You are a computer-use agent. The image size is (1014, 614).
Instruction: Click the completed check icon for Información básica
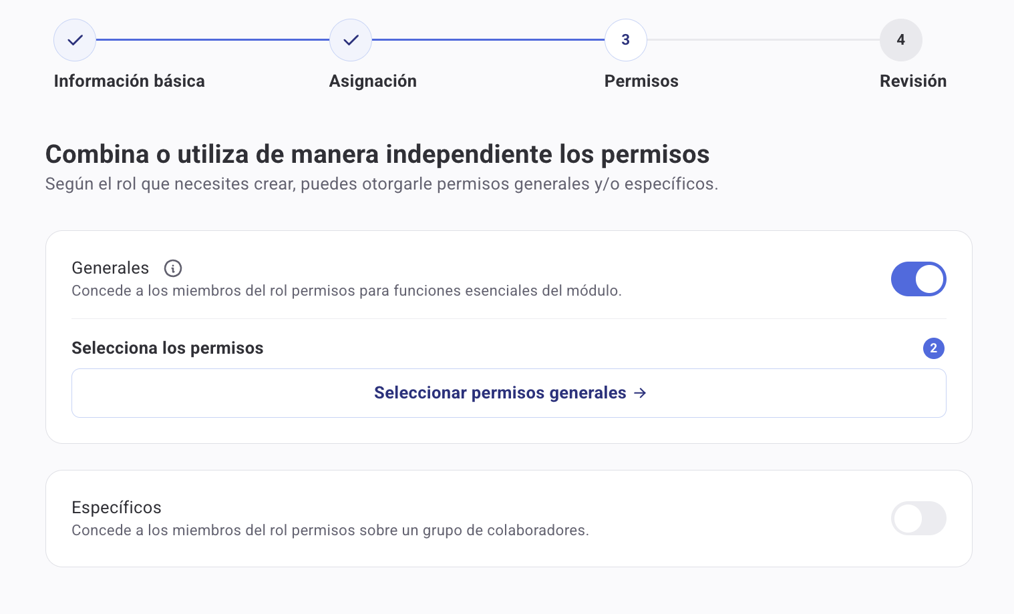(x=74, y=40)
